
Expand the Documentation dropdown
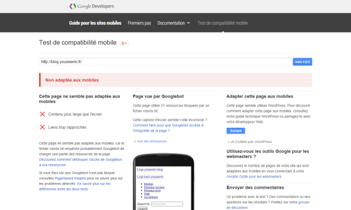[x=174, y=23]
